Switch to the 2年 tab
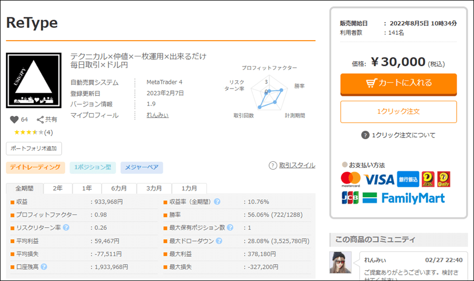 (x=58, y=188)
